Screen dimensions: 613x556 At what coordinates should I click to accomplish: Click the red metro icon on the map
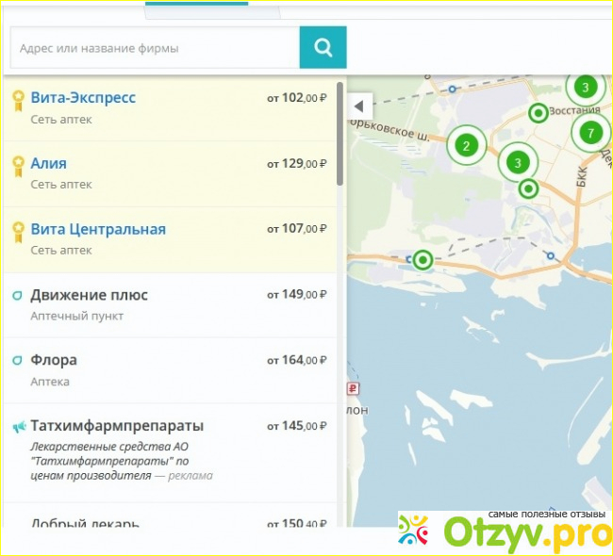click(x=353, y=388)
